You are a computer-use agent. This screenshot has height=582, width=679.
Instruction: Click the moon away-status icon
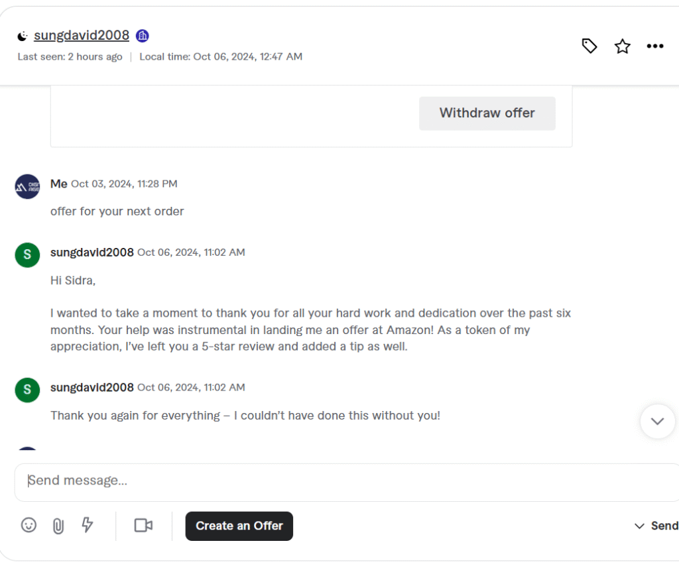23,36
